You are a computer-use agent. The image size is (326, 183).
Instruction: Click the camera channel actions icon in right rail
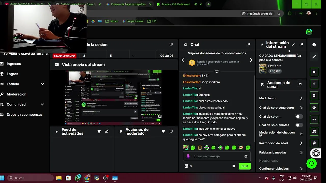coord(314,131)
